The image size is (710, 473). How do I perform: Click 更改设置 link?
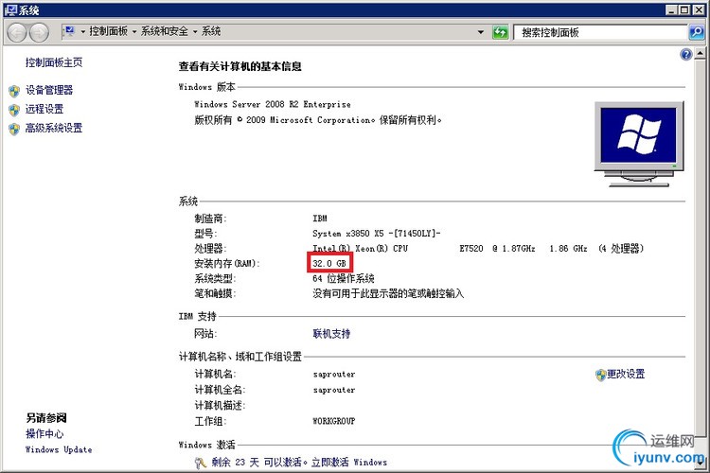click(x=626, y=375)
